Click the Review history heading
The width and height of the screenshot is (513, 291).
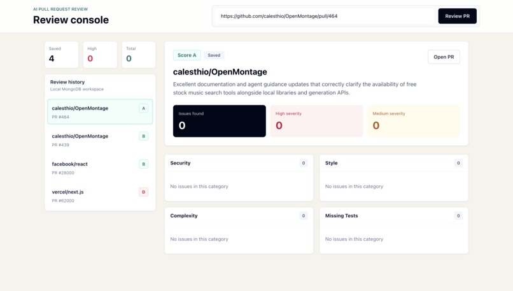click(67, 82)
